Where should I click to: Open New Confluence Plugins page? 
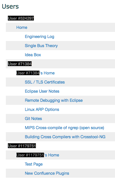tap(47, 173)
